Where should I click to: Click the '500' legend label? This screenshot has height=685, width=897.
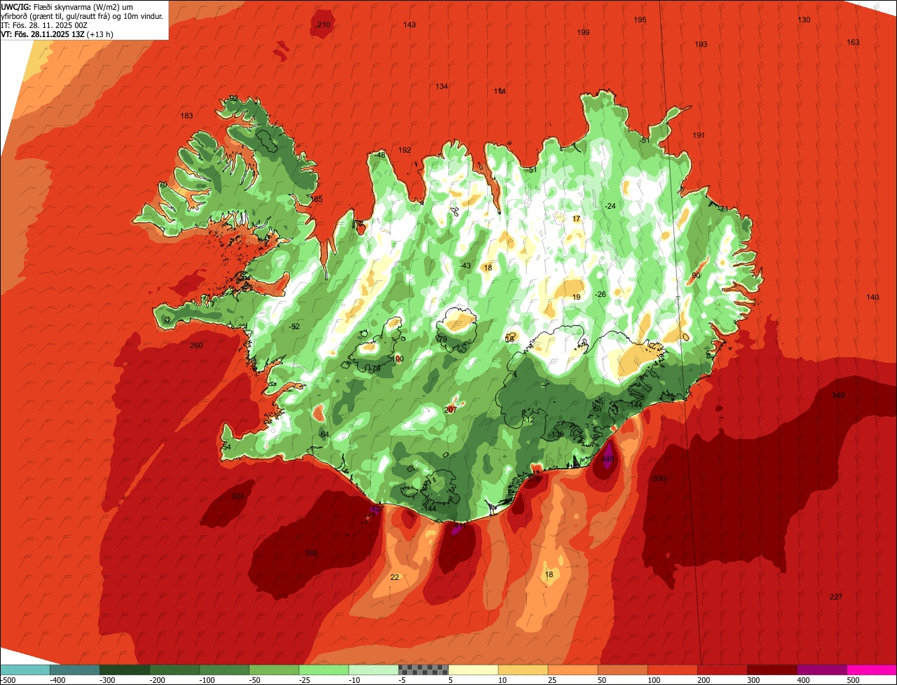pos(853,680)
